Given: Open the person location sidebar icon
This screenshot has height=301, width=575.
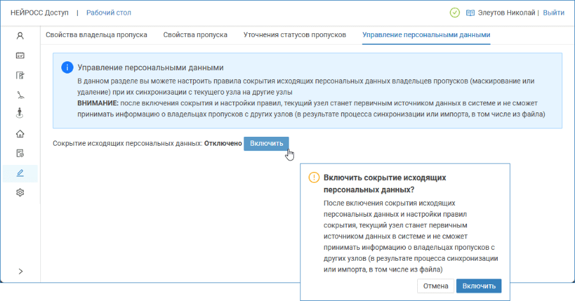Looking at the screenshot, I should pyautogui.click(x=20, y=113).
